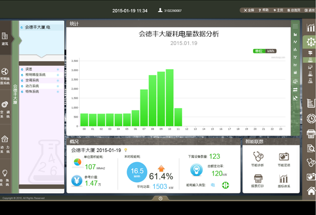Click the 会德丰大厦 vertical green strip label

click(x=15, y=94)
